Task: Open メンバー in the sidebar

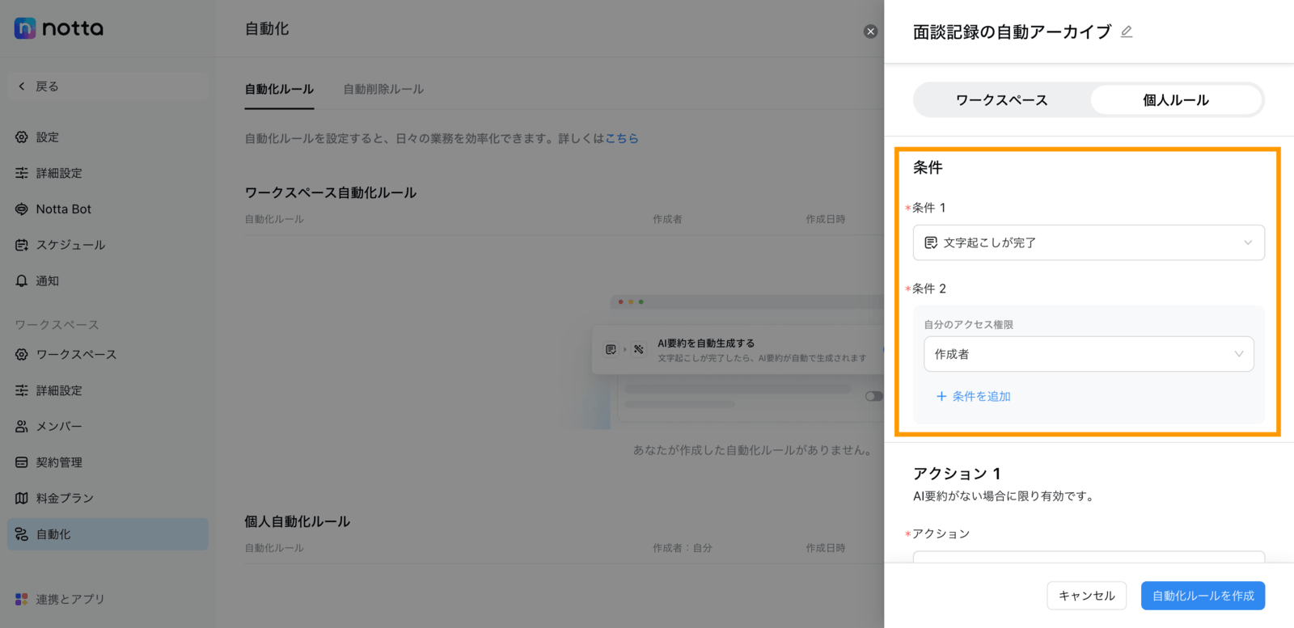Action: point(108,426)
